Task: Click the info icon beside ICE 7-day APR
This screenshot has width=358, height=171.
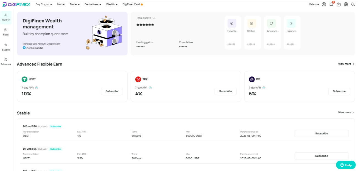Action: (264, 88)
